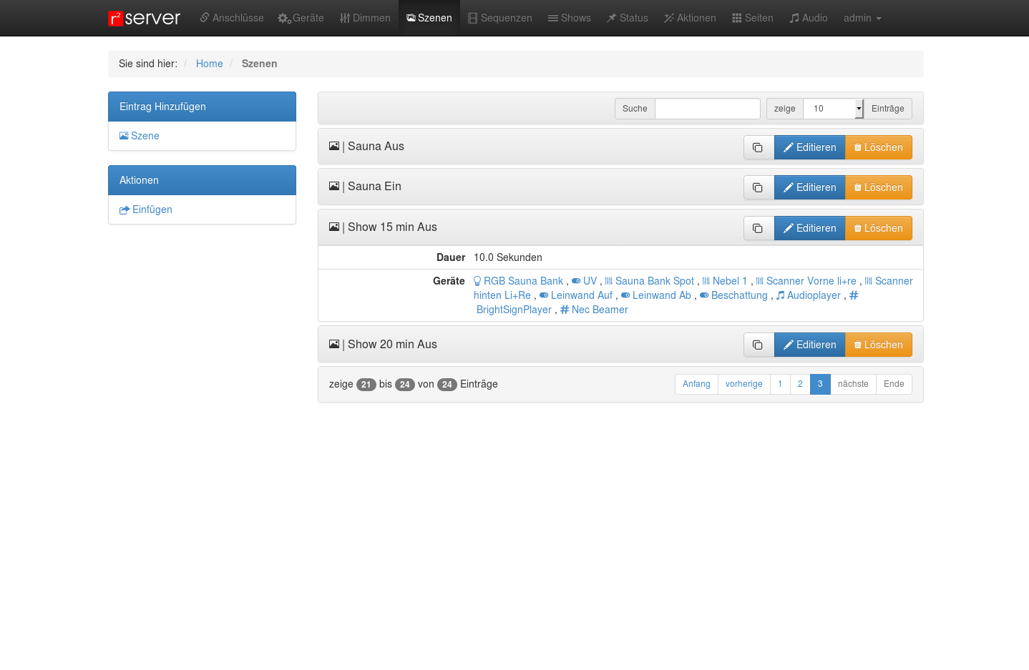This screenshot has width=1029, height=670.
Task: Open the Audioplayer device link
Action: [x=813, y=295]
